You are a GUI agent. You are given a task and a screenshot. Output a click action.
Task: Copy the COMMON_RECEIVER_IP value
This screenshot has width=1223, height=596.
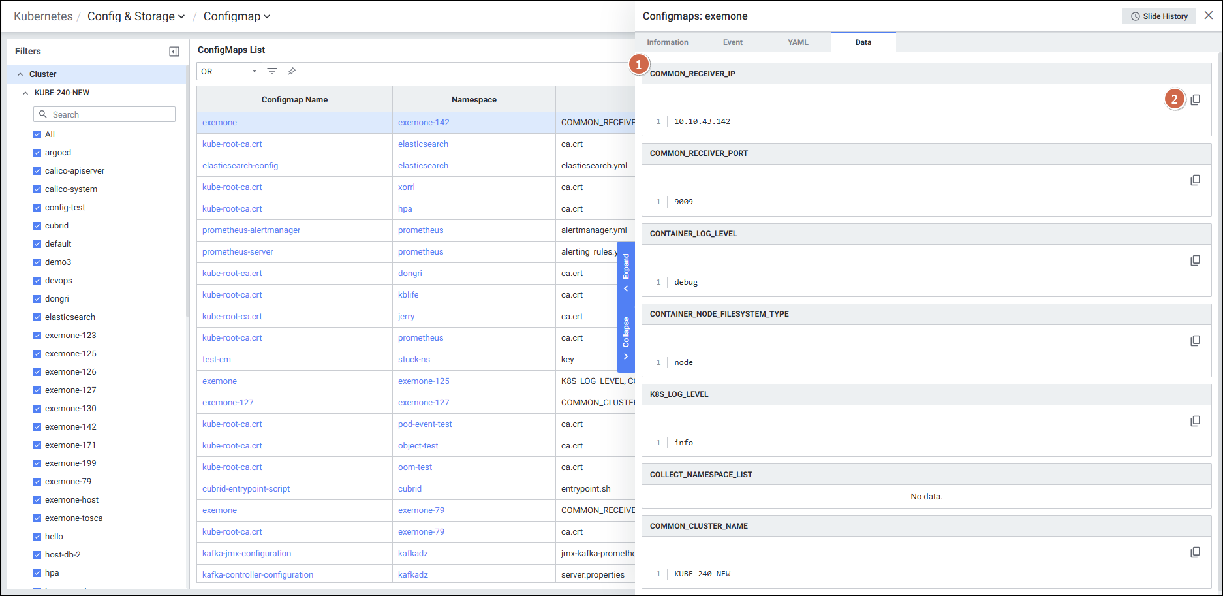(x=1195, y=100)
